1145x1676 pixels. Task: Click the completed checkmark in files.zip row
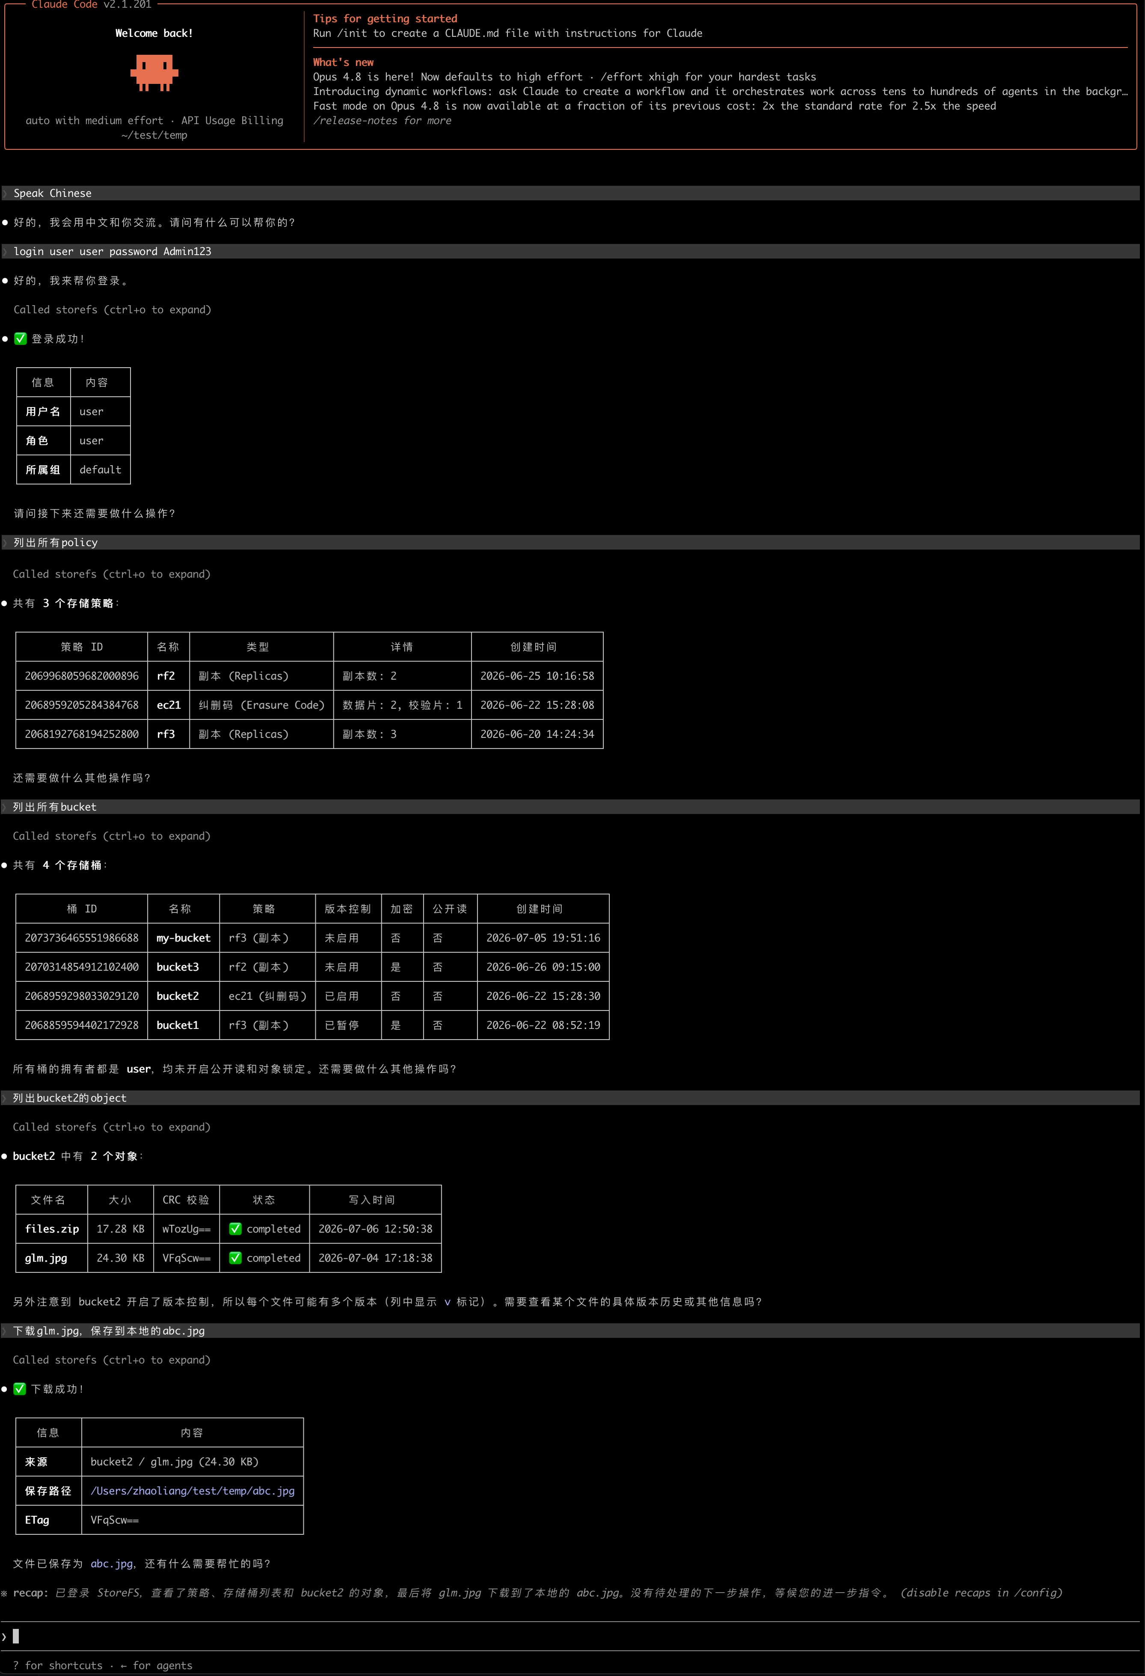235,1228
